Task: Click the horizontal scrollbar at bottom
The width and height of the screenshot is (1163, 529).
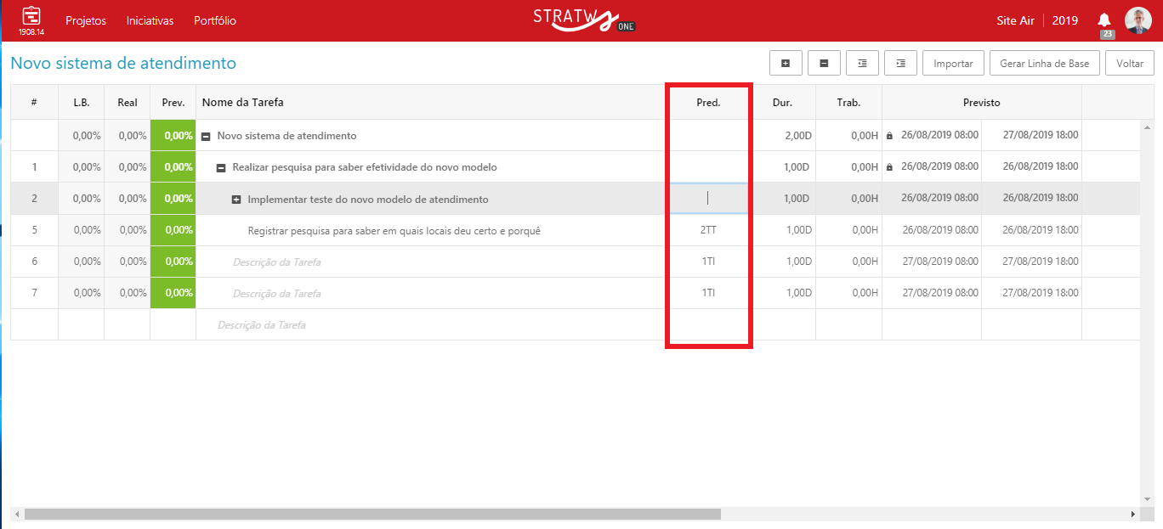Action: click(x=372, y=514)
